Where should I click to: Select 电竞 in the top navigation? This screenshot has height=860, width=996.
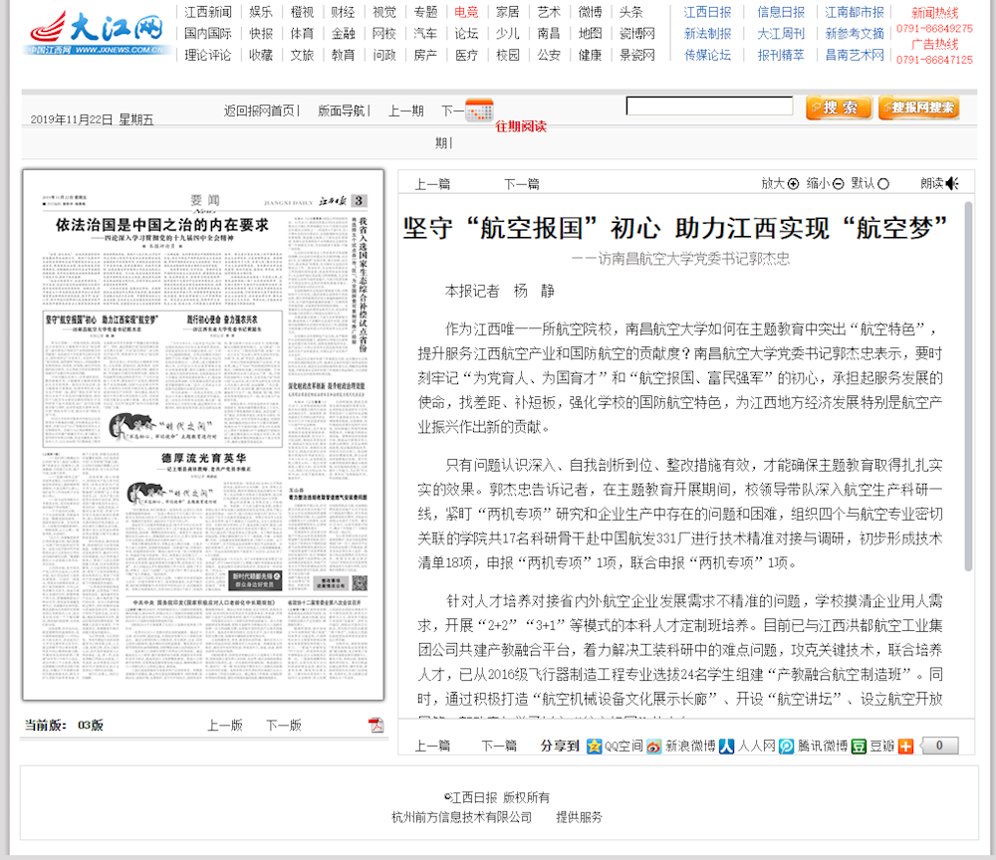(x=466, y=12)
